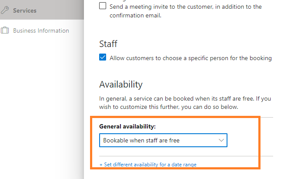Click the Availability section heading

(x=121, y=84)
